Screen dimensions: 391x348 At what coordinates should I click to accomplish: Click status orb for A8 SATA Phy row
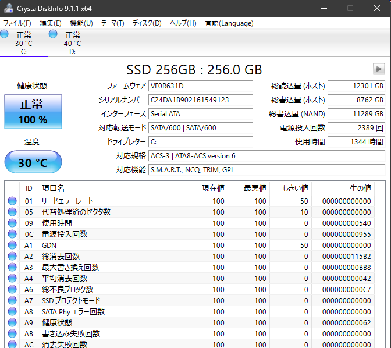[12, 311]
